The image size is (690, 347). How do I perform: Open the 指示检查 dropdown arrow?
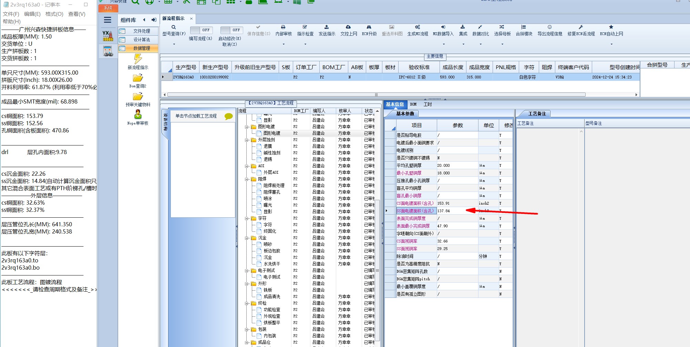[305, 44]
